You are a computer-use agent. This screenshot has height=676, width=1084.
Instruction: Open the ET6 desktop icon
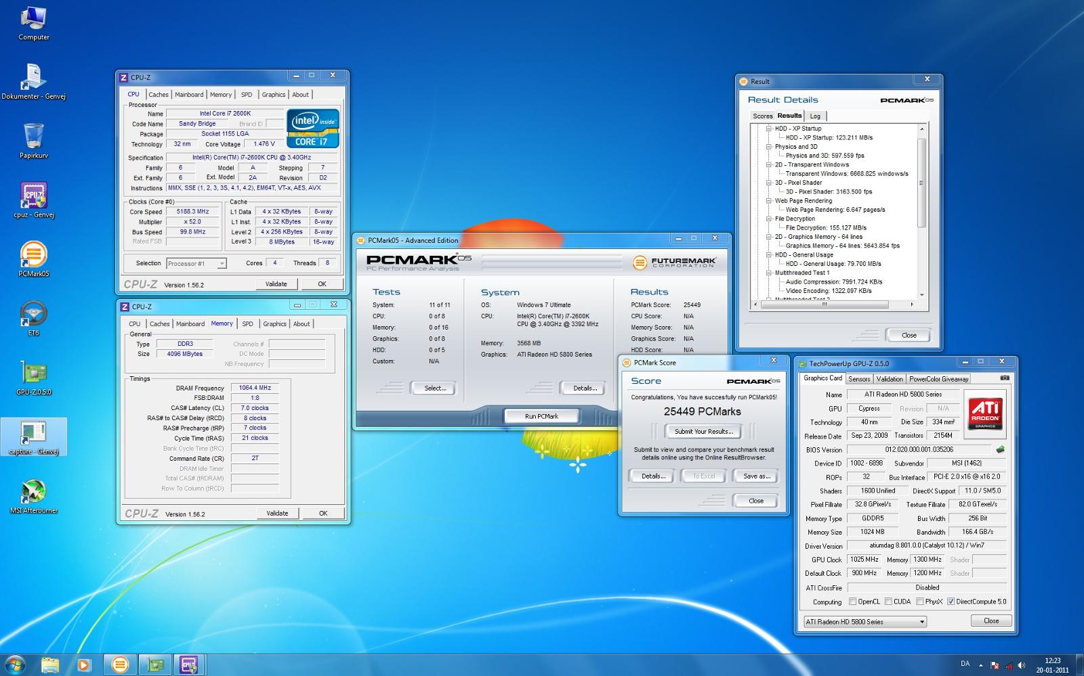pyautogui.click(x=33, y=318)
